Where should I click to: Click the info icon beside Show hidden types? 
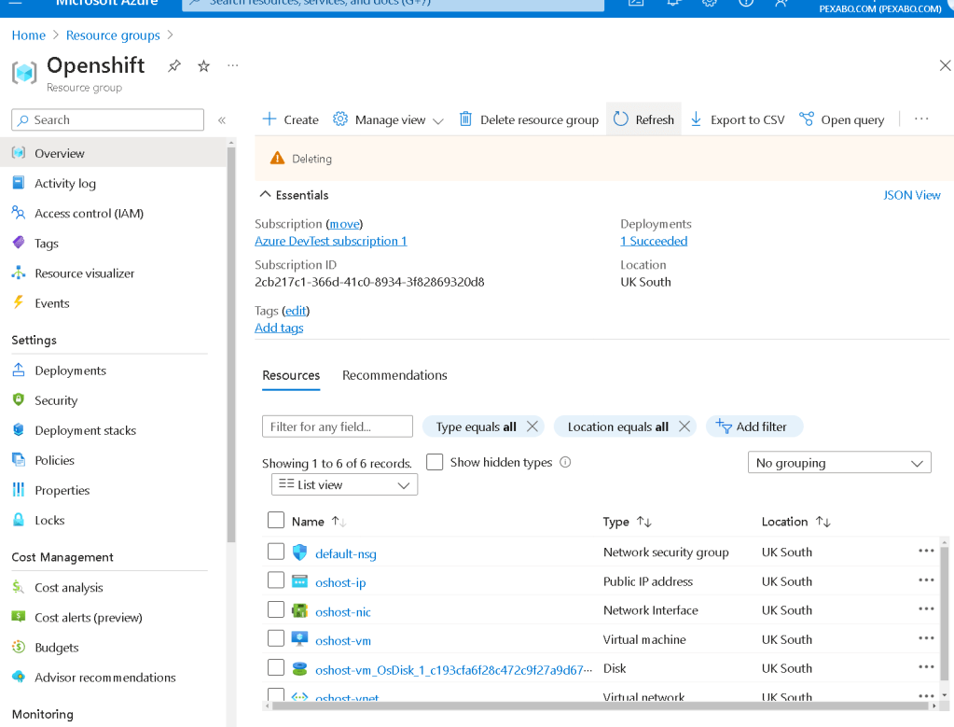pos(565,462)
